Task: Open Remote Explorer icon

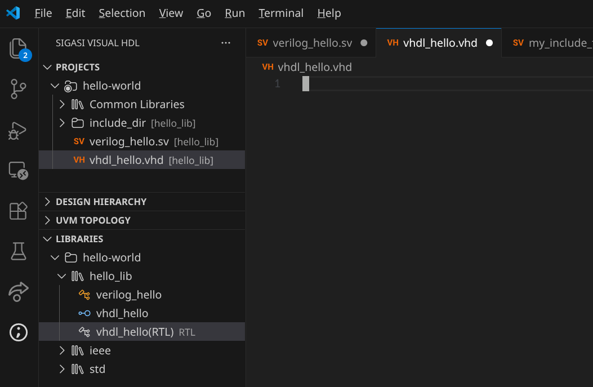Action: pos(19,171)
